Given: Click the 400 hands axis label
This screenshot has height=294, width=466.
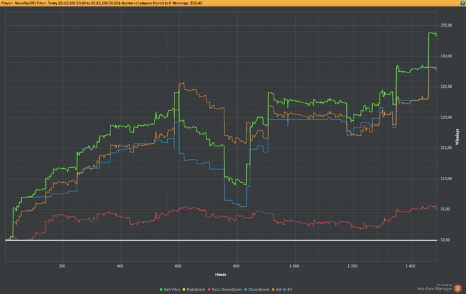Looking at the screenshot, I should pos(120,266).
